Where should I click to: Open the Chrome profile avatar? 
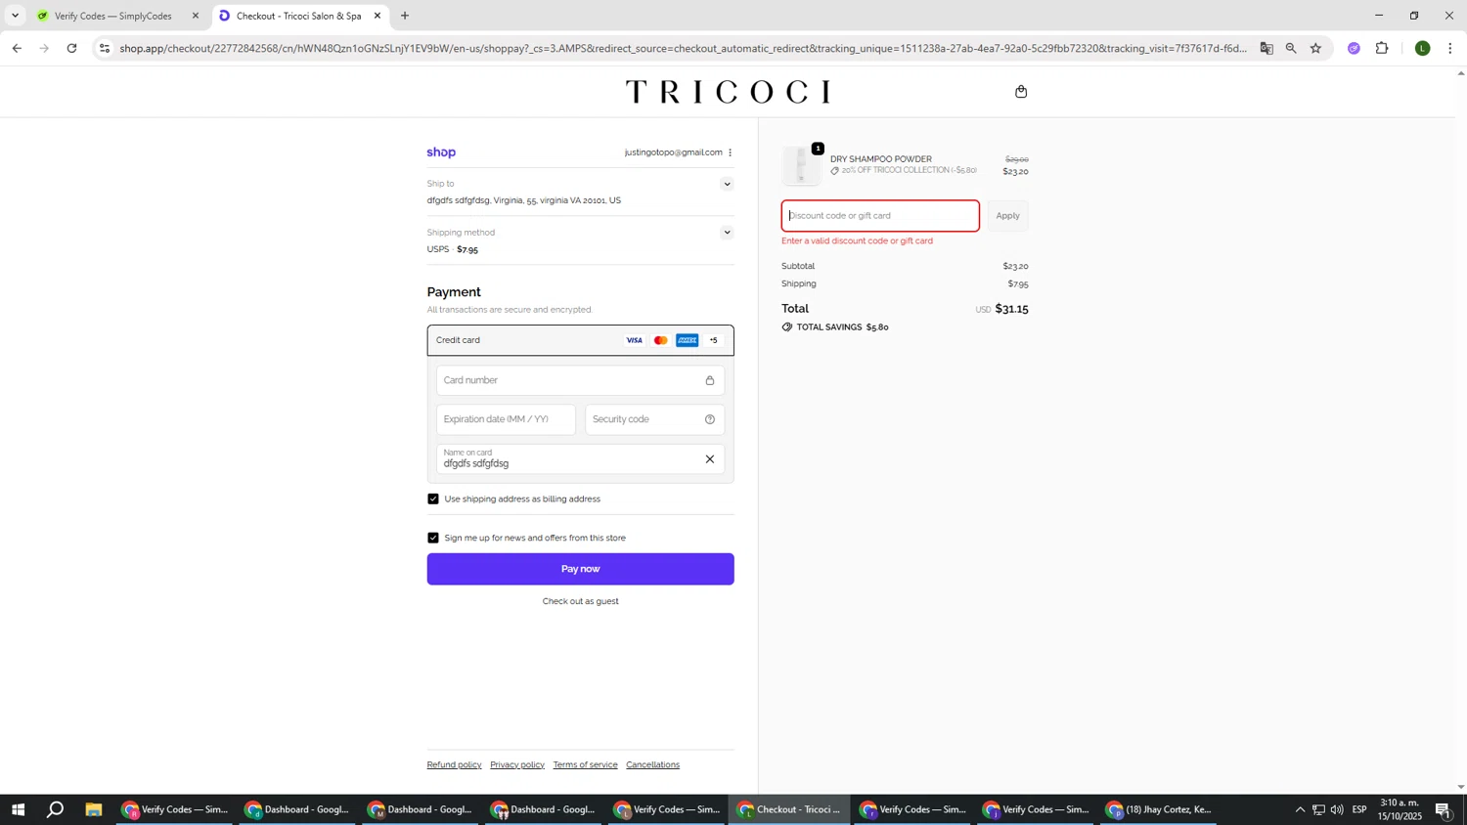click(x=1423, y=48)
